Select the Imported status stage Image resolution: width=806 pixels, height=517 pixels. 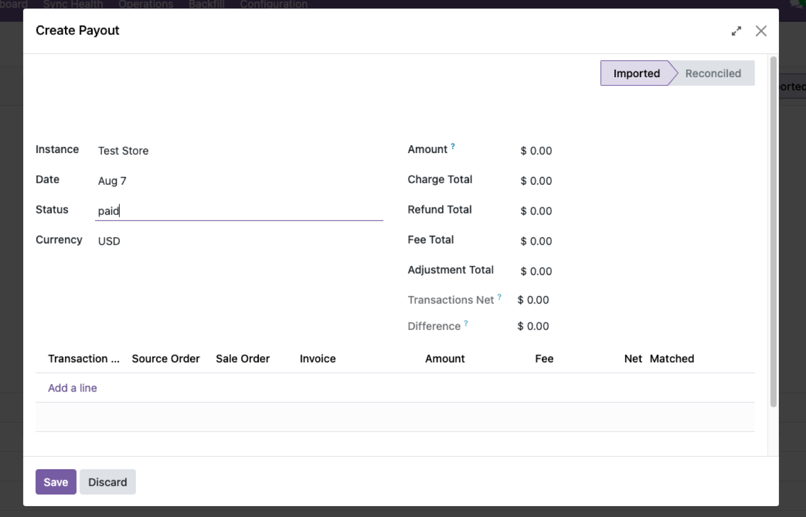(x=636, y=73)
